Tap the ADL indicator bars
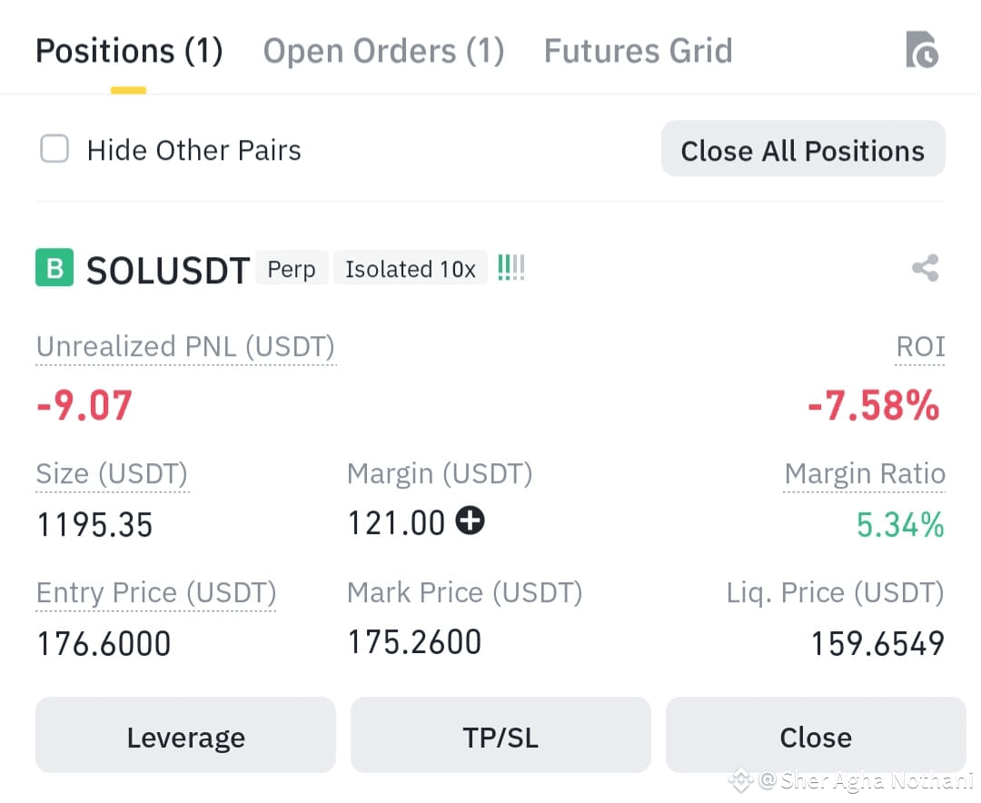This screenshot has width=981, height=803. (x=511, y=268)
